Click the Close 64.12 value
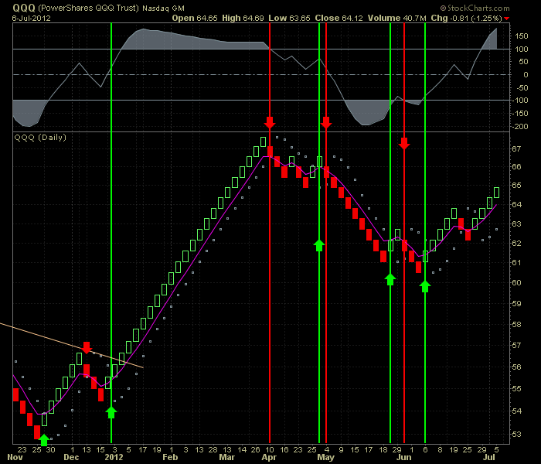Viewport: 541px width, 464px height. coord(339,18)
